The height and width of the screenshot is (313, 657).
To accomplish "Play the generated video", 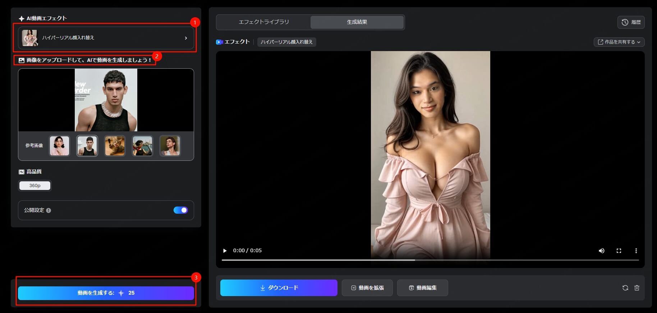I will click(x=225, y=251).
